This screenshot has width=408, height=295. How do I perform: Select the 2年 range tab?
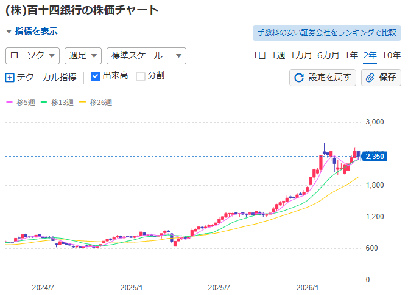tap(370, 55)
